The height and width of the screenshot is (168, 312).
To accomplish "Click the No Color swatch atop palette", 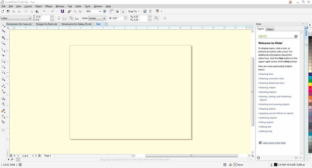I will pyautogui.click(x=310, y=34).
